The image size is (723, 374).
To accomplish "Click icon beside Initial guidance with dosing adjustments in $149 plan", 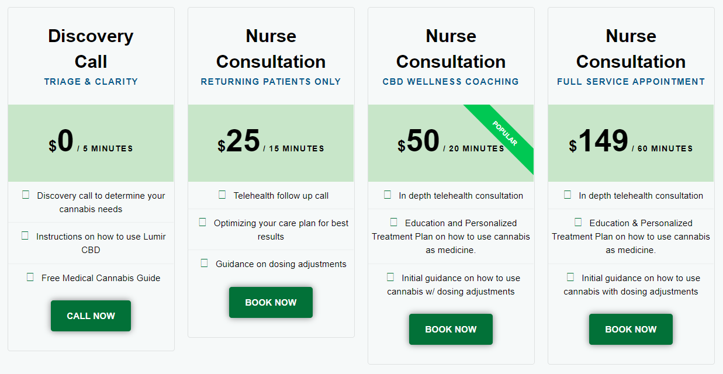I will 571,277.
